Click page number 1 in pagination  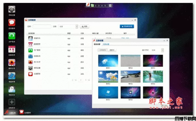point(81,80)
